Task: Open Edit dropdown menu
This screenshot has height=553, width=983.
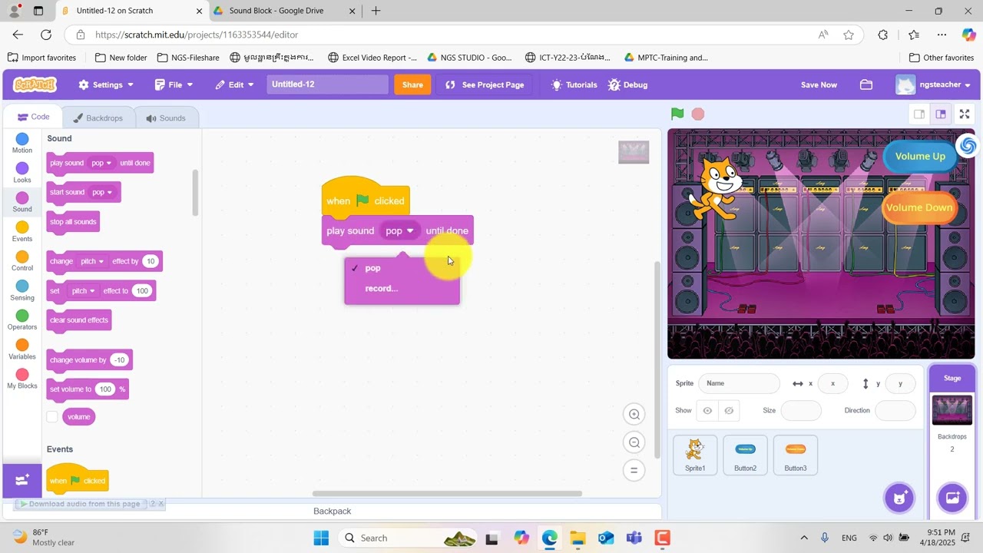Action: point(235,84)
